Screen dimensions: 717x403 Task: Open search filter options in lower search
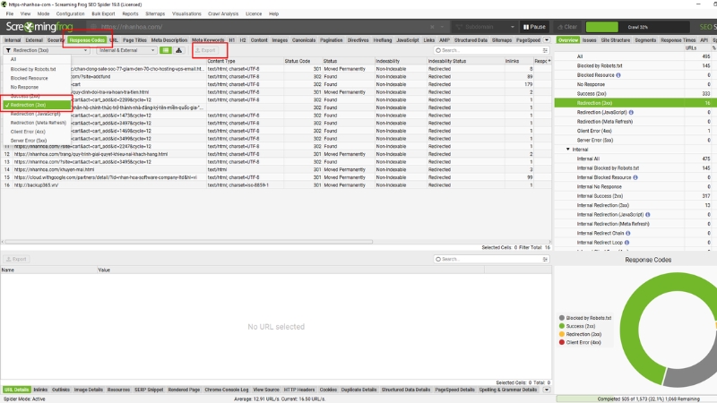tap(545, 259)
